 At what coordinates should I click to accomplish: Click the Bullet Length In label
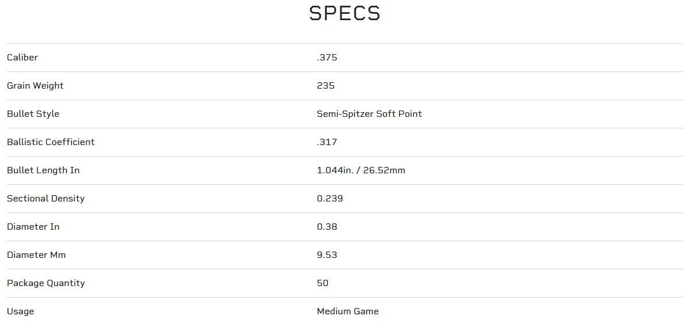click(43, 170)
